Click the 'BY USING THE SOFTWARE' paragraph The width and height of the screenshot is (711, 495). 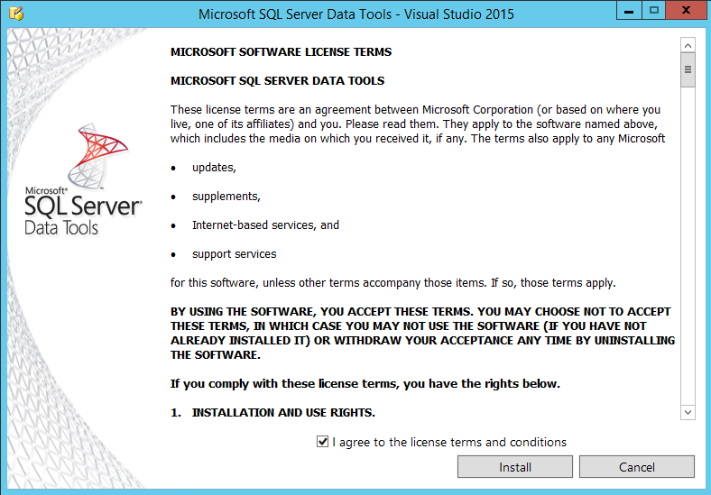(x=422, y=334)
